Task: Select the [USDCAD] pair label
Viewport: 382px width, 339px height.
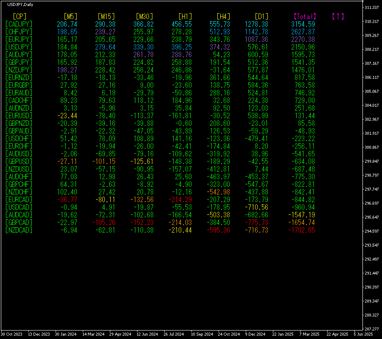Action: (x=19, y=207)
